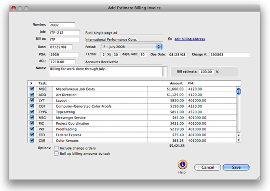Viewport: 270px width, 191px height.
Task: Uncheck the CXR Color Xeroxes checkbox
Action: click(32, 140)
